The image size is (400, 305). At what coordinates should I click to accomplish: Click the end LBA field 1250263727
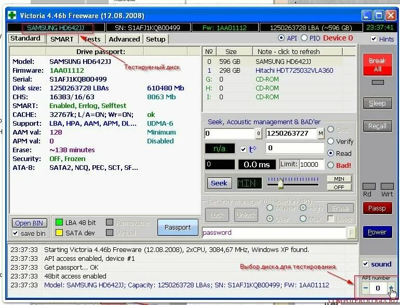tap(291, 134)
